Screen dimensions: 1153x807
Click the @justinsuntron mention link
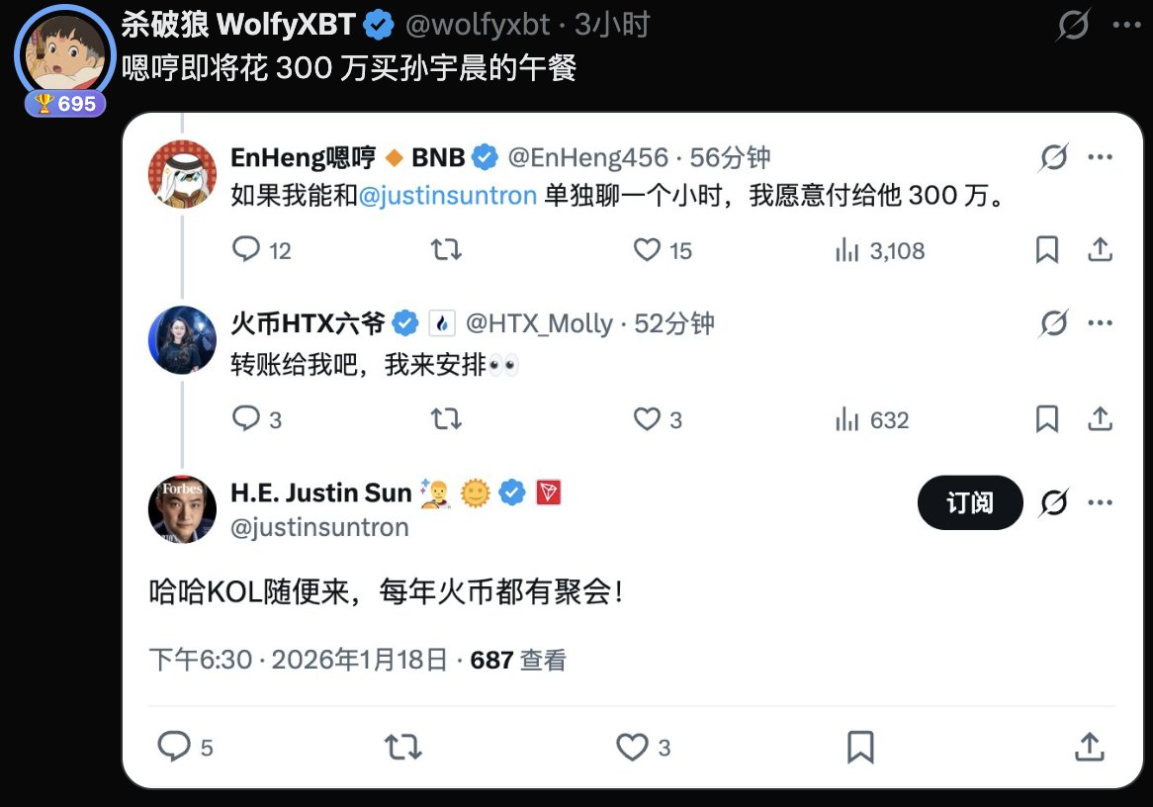447,196
